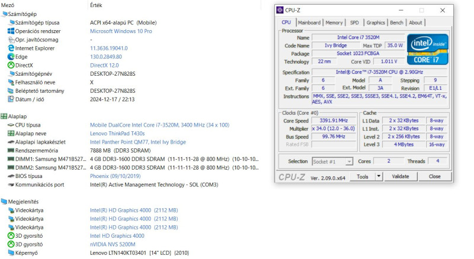
Task: Click the BIOS típusa chip icon
Action: (11, 176)
